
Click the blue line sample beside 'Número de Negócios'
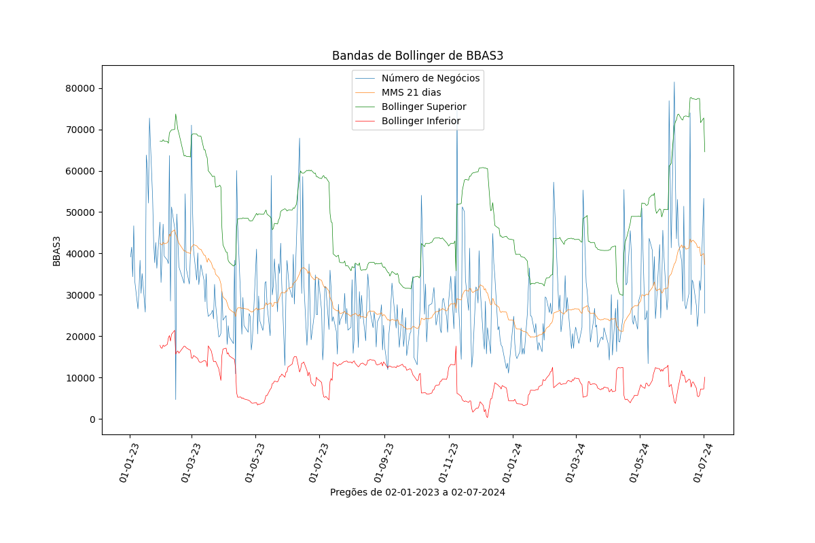point(365,78)
